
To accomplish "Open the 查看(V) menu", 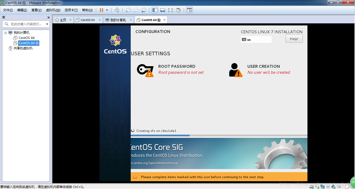I will pos(36,10).
